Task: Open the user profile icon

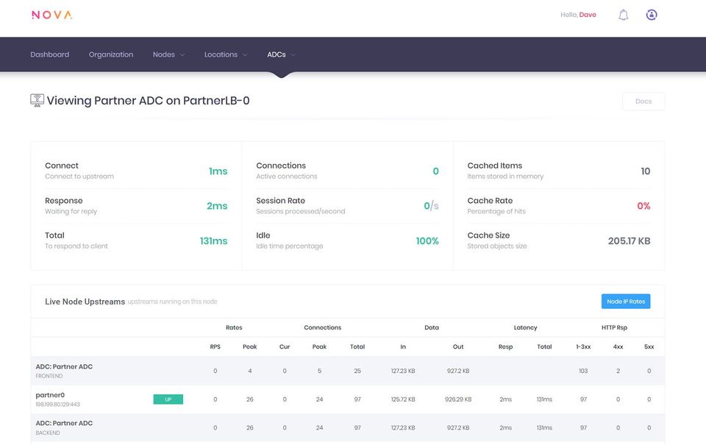Action: [x=651, y=15]
